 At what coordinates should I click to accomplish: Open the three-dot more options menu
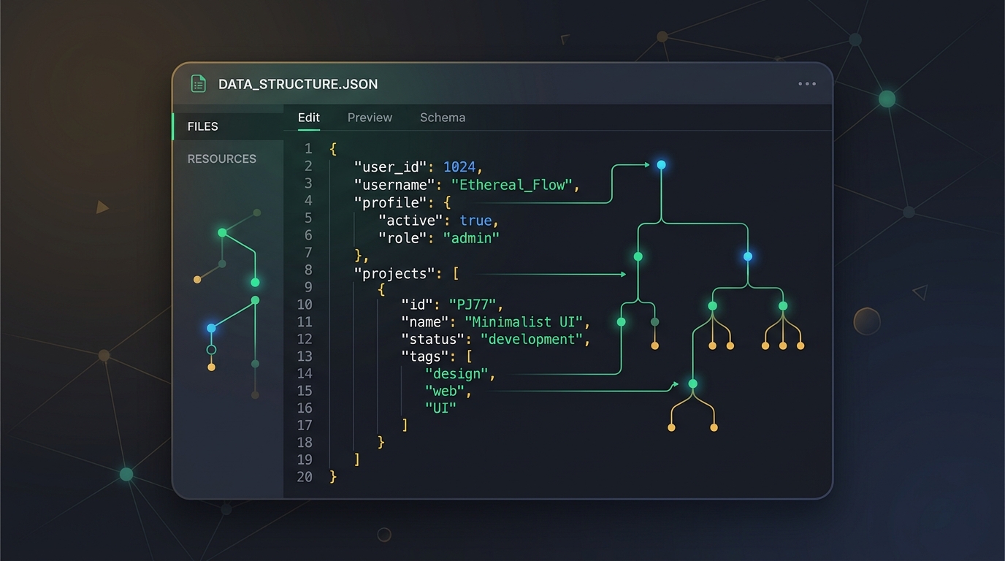click(x=807, y=84)
